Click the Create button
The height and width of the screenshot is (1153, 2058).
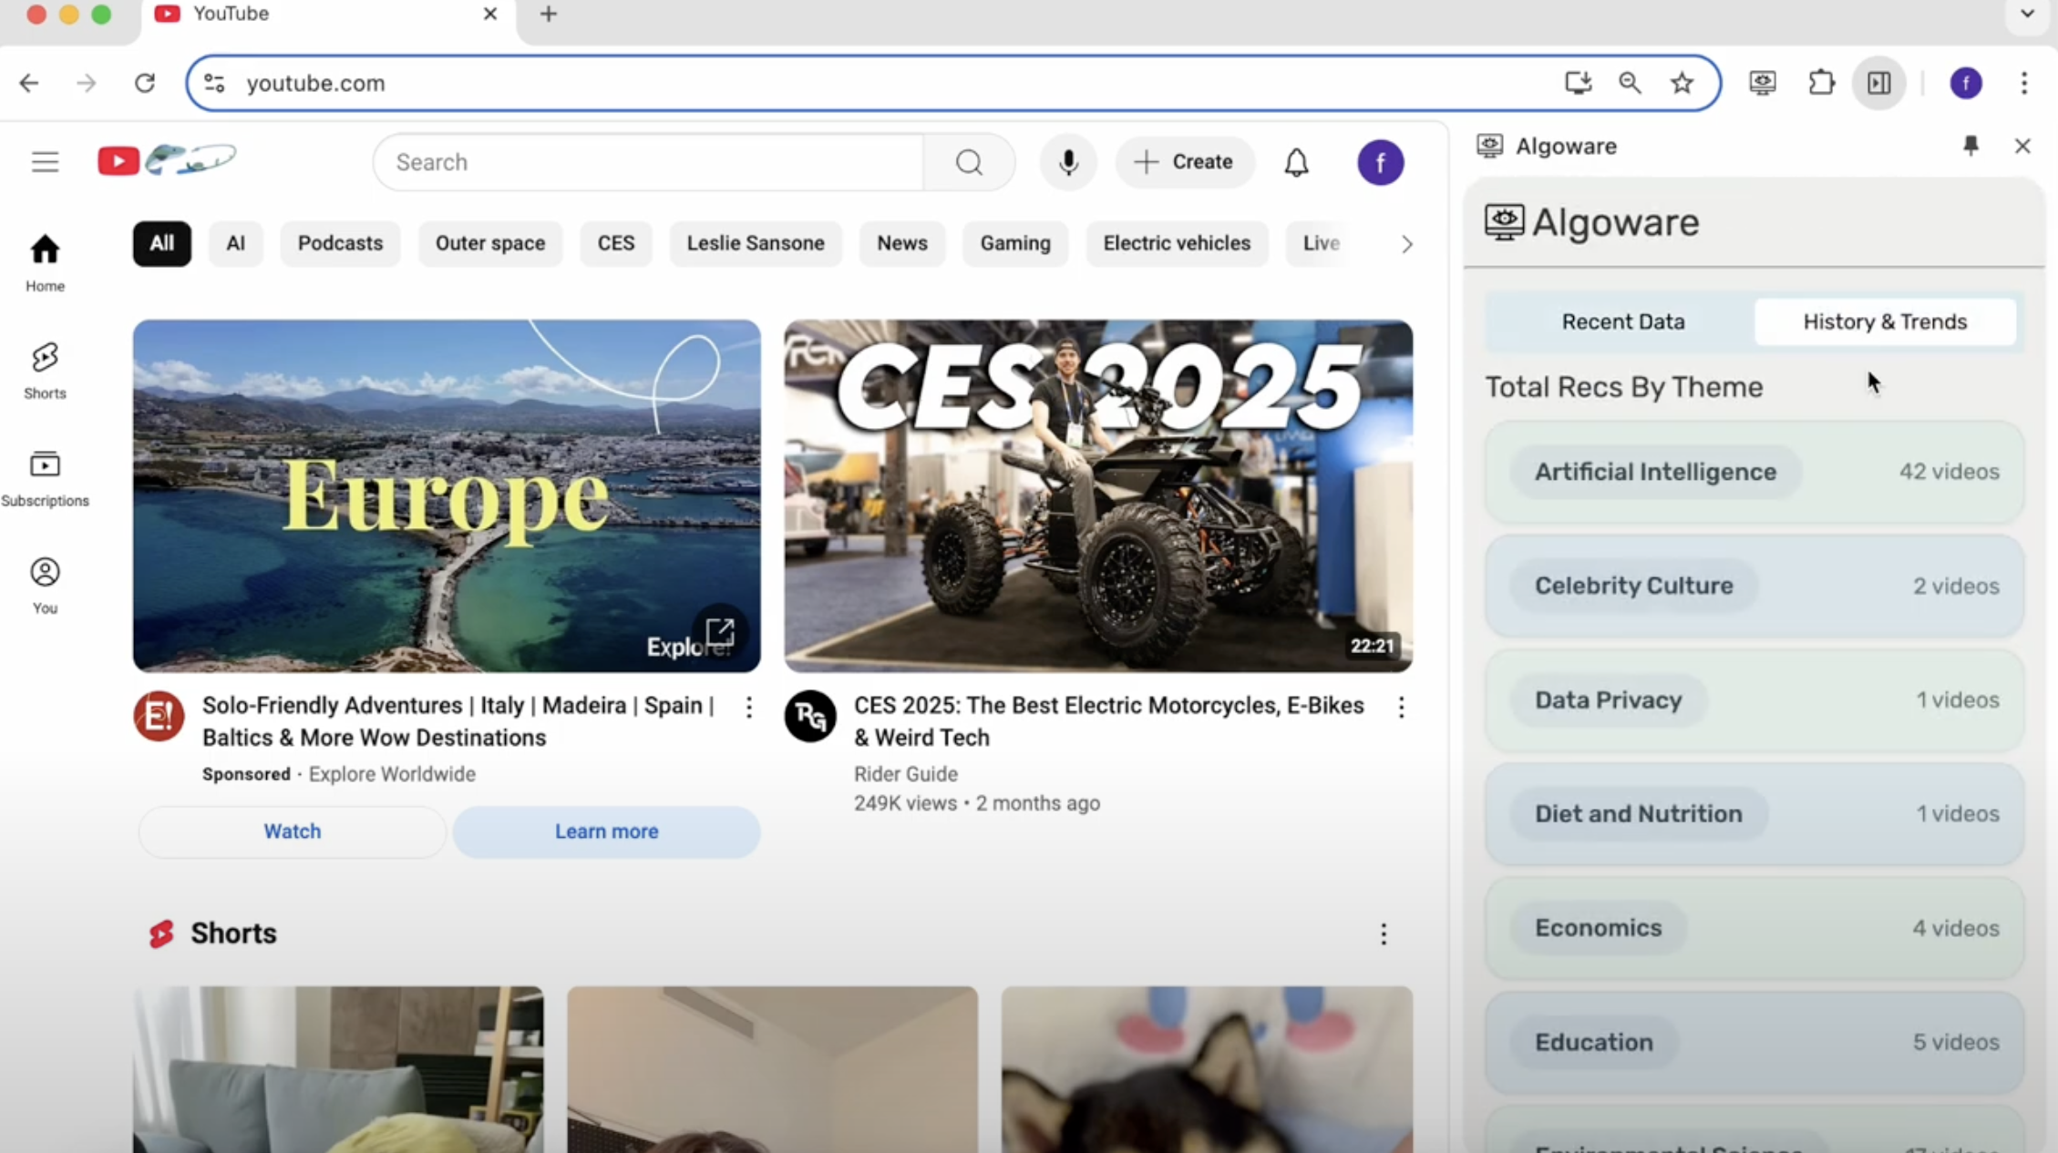1184,162
